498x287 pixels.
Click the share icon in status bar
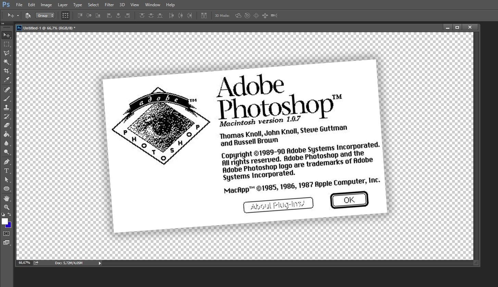pyautogui.click(x=36, y=263)
